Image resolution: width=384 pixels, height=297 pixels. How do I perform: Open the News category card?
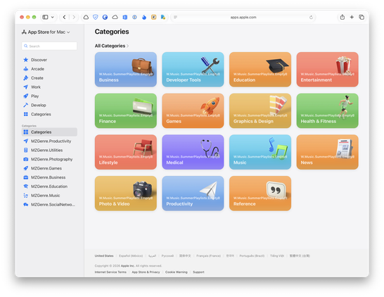click(x=328, y=152)
